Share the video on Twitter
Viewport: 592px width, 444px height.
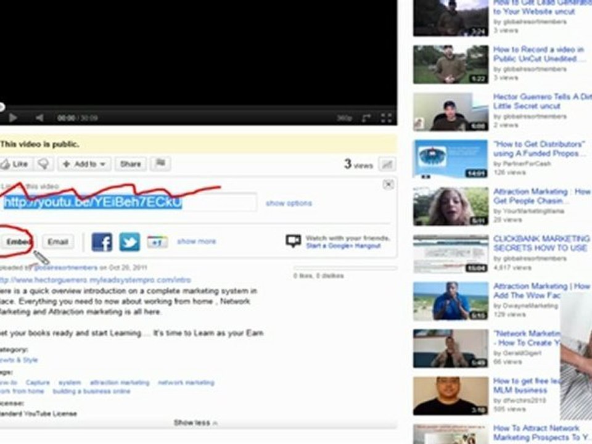[129, 242]
